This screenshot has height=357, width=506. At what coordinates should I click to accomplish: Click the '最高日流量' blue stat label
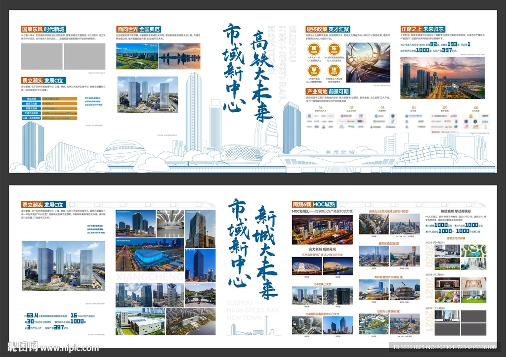point(31,104)
